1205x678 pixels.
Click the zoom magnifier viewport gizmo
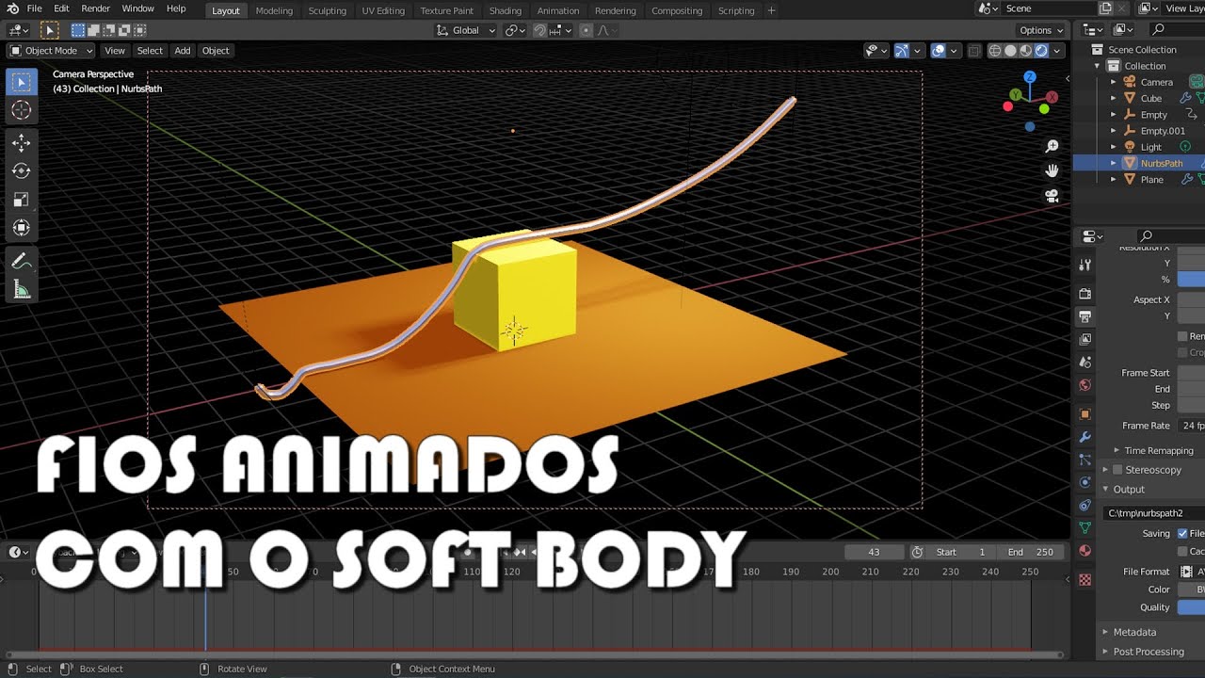pyautogui.click(x=1052, y=146)
